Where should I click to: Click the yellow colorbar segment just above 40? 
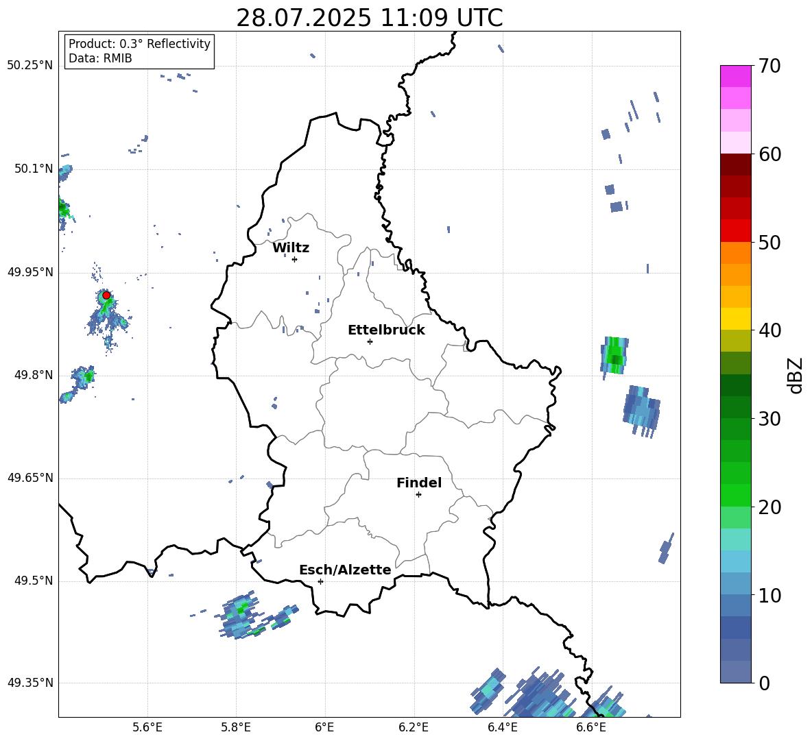coord(735,319)
